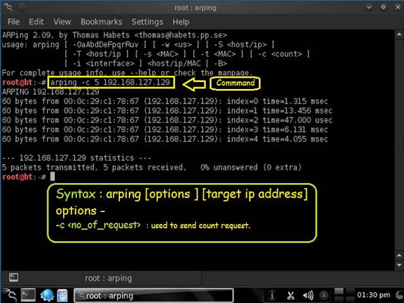
Task: Click the 'ARPing 2.09, by Thomas Habets' line
Action: [x=114, y=35]
